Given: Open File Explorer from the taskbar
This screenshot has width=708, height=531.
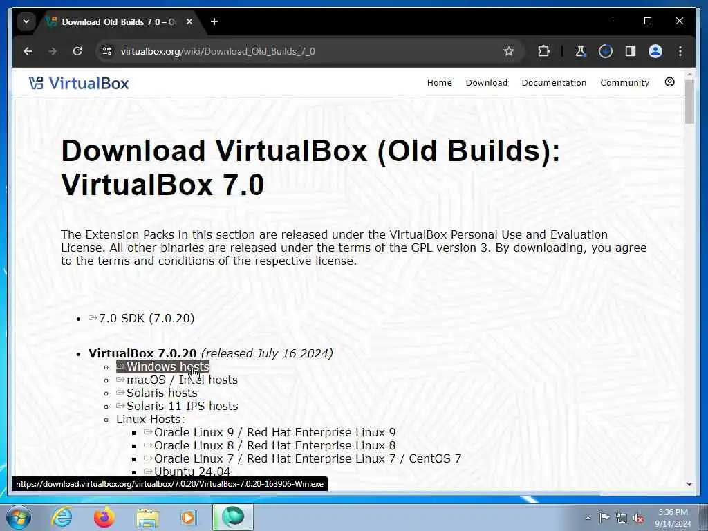Looking at the screenshot, I should (147, 517).
